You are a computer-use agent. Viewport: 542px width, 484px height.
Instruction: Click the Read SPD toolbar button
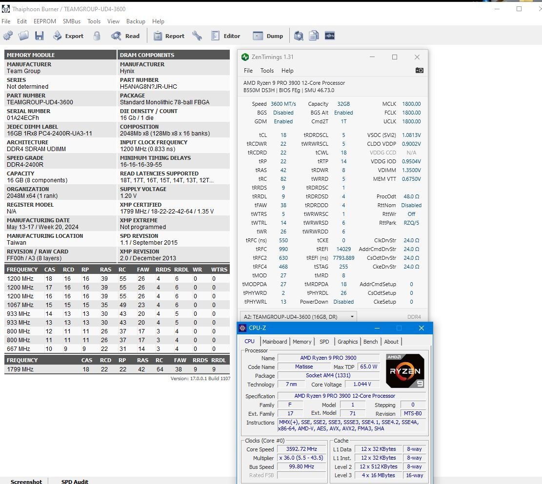125,36
